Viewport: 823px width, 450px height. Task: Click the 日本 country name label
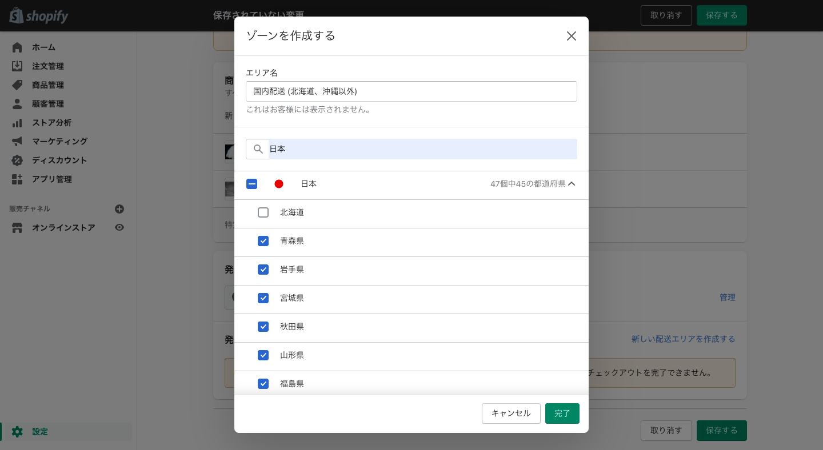(309, 184)
